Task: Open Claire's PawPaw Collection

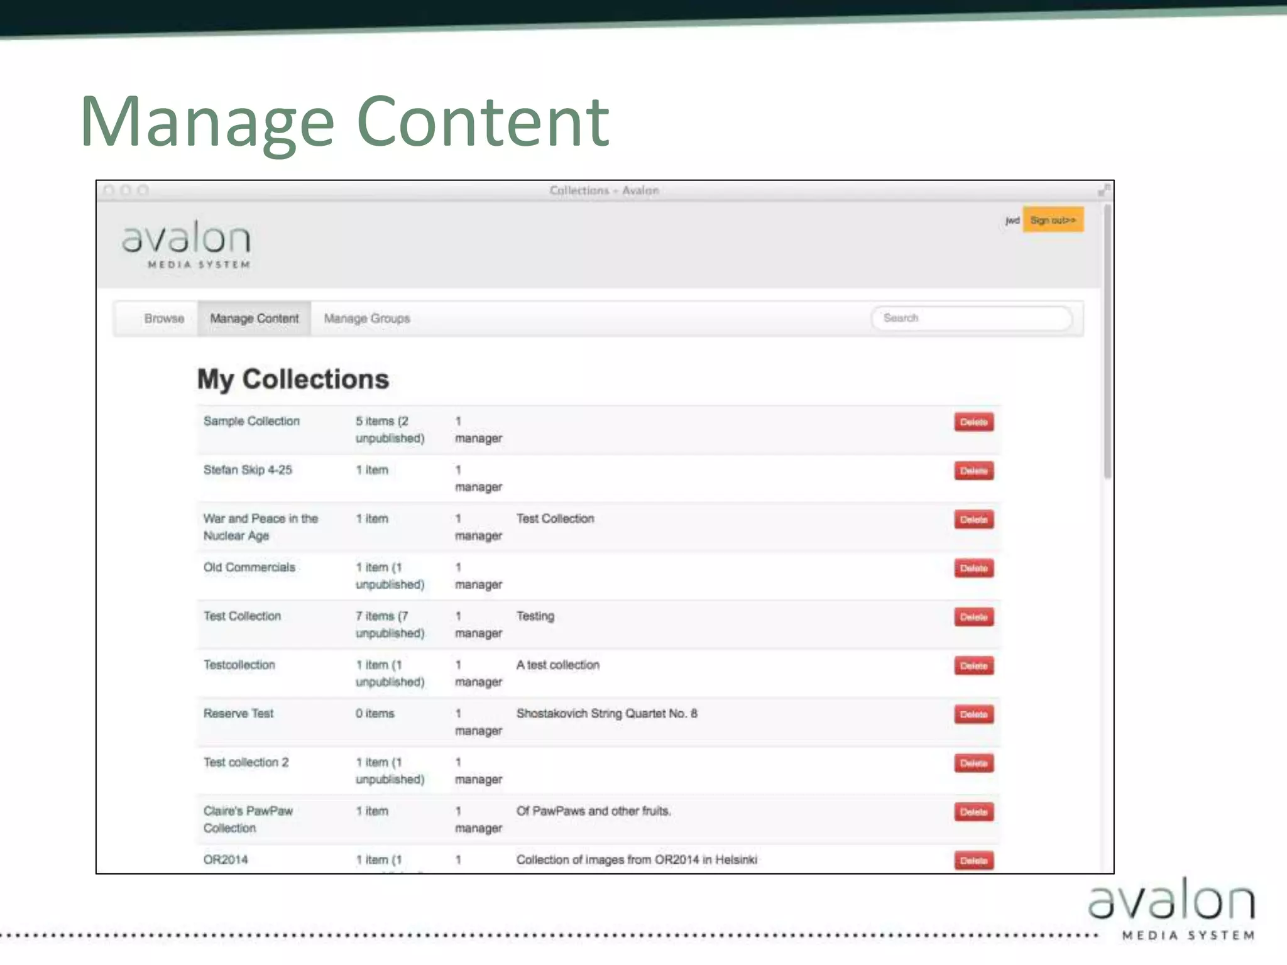Action: coord(248,819)
